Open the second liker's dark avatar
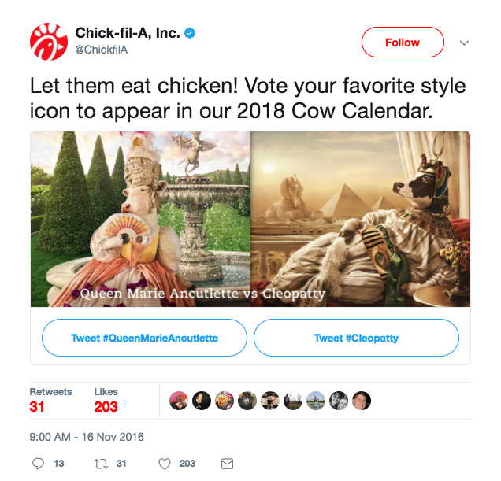The width and height of the screenshot is (501, 481). pyautogui.click(x=202, y=401)
